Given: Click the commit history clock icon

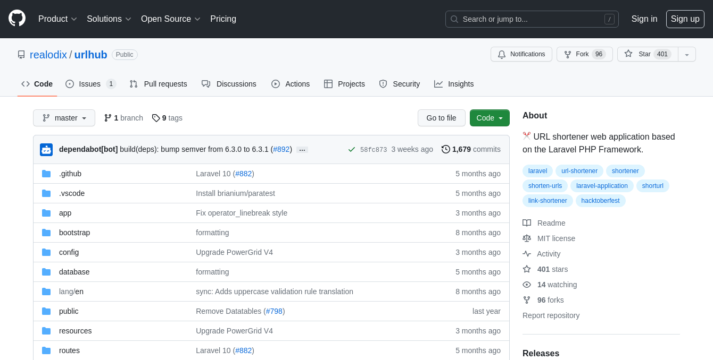Looking at the screenshot, I should [446, 149].
